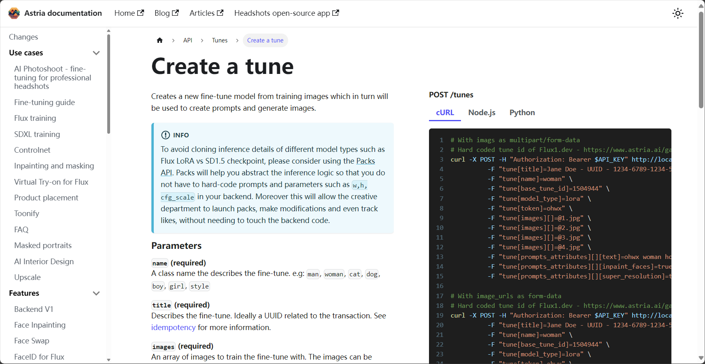Click page scrollbar down arrow
The image size is (705, 364).
[701, 358]
